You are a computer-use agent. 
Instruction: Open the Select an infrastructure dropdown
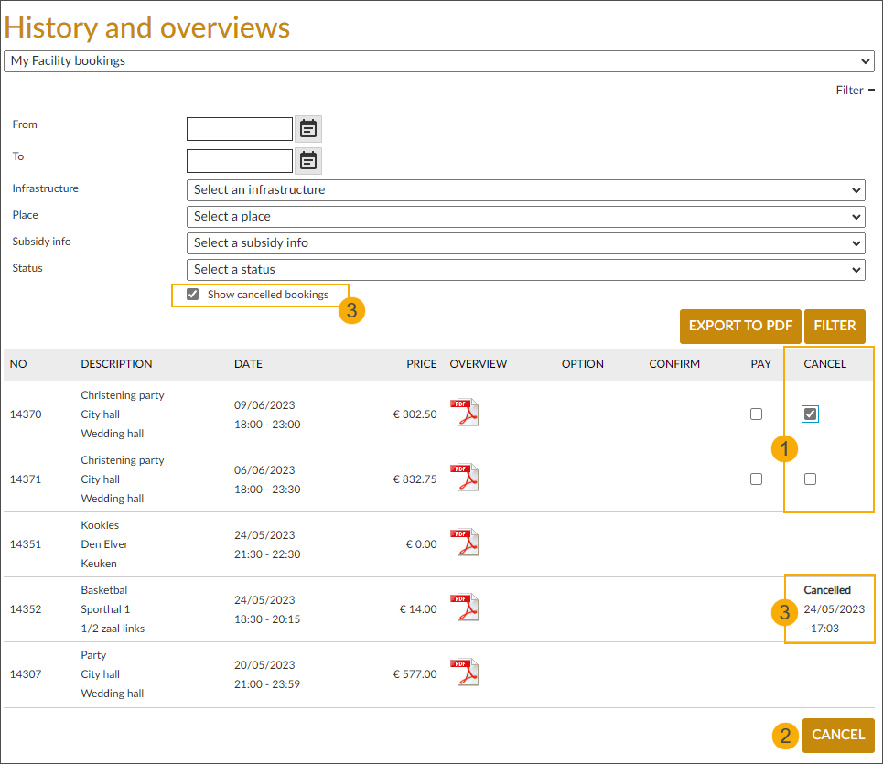point(526,190)
